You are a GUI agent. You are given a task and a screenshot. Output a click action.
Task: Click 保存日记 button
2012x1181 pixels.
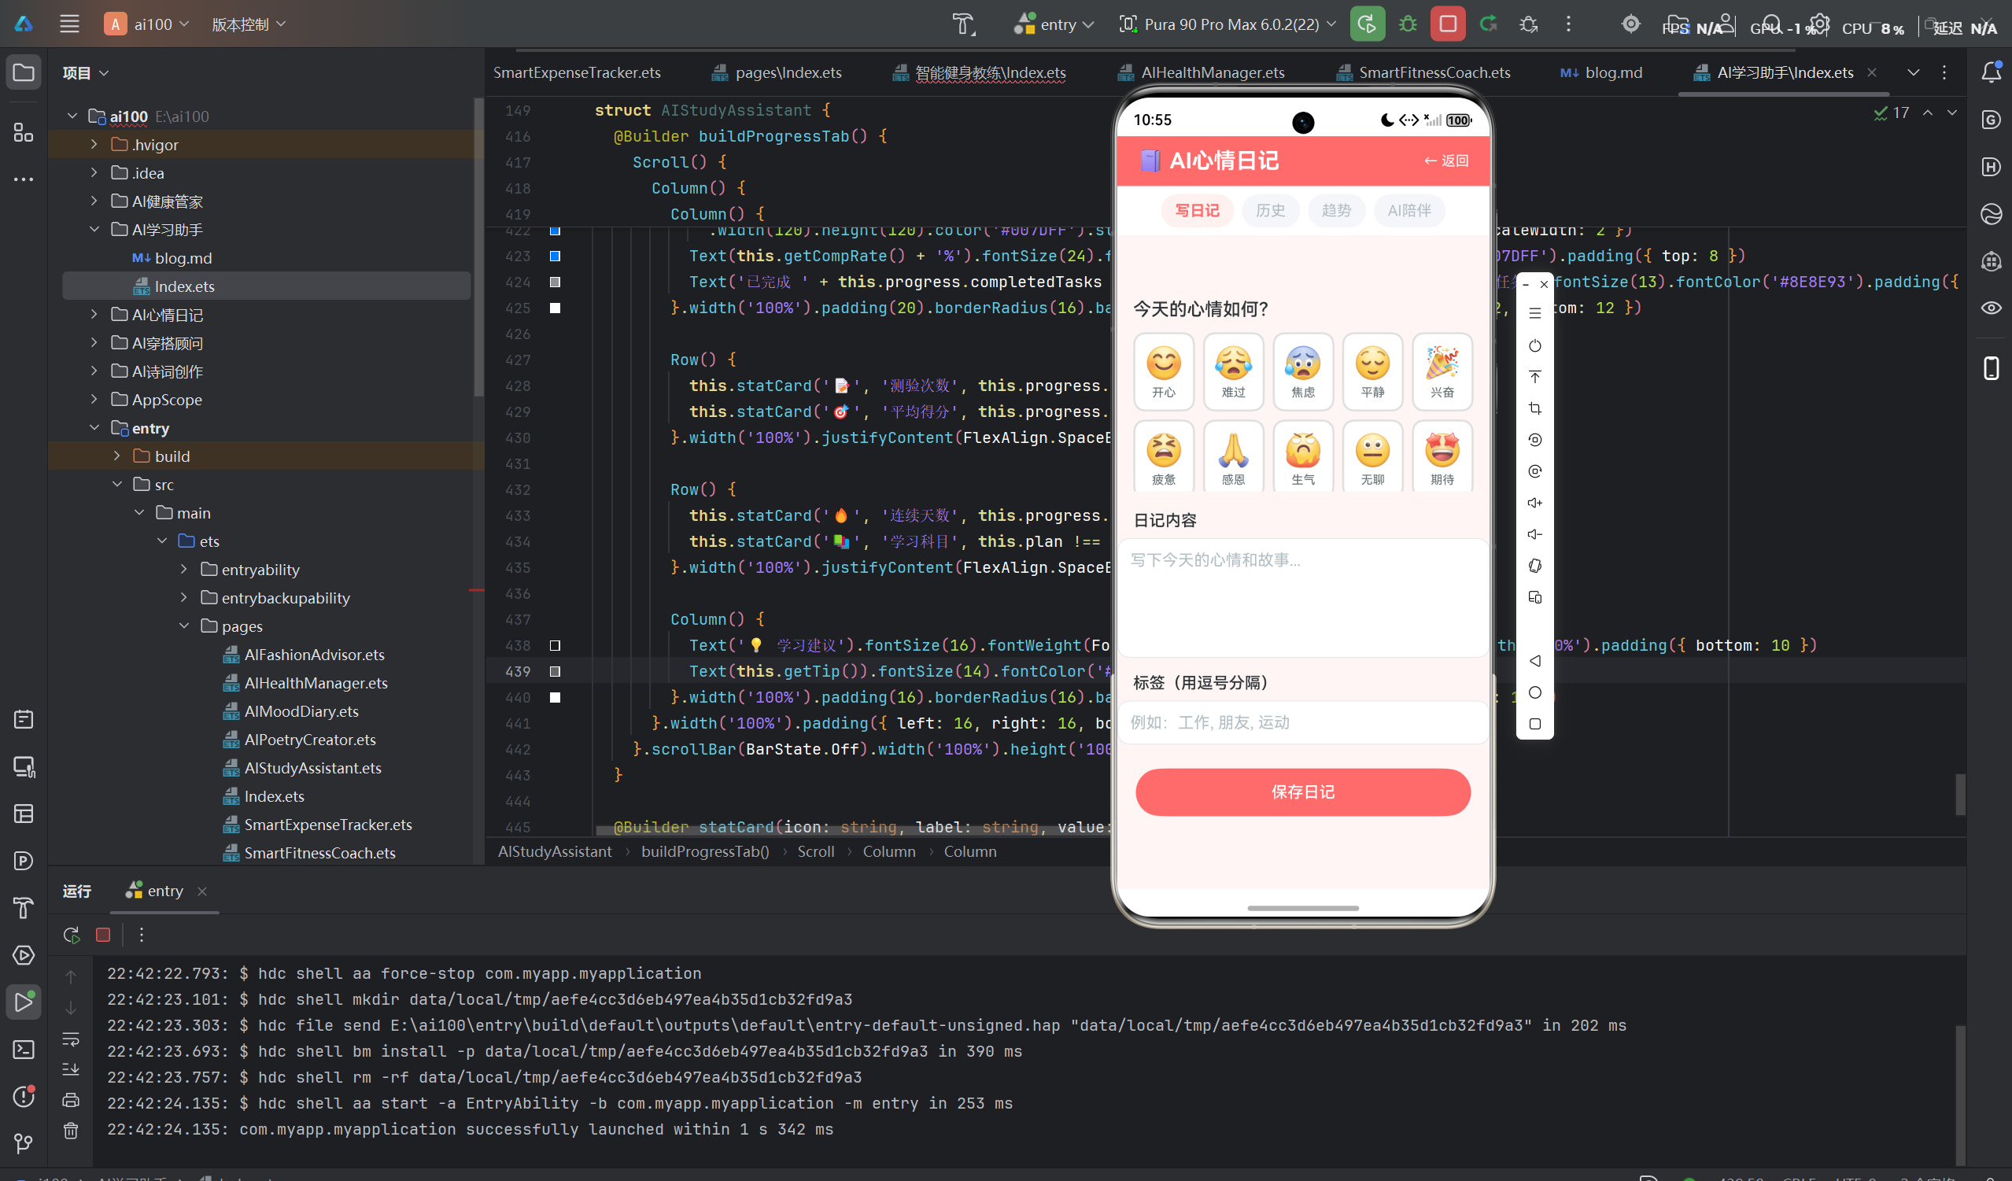1303,792
